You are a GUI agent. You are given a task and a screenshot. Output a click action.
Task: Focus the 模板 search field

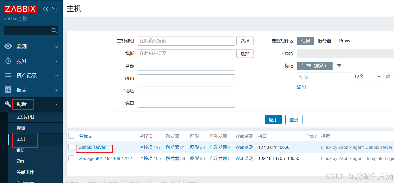[x=186, y=54]
